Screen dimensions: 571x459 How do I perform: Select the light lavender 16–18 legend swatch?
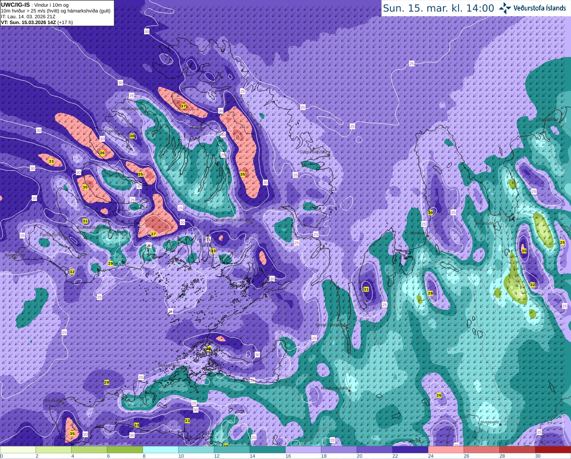click(x=303, y=450)
